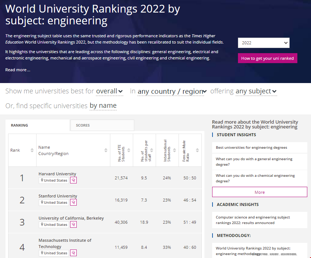The height and width of the screenshot is (258, 311).
Task: Click 'How to get your uni ranked' button
Action: (x=267, y=58)
